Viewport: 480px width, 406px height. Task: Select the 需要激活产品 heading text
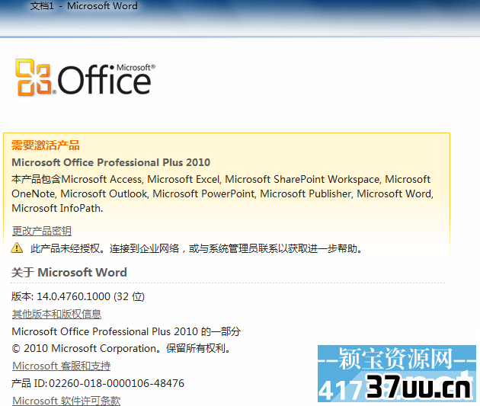pyautogui.click(x=45, y=145)
